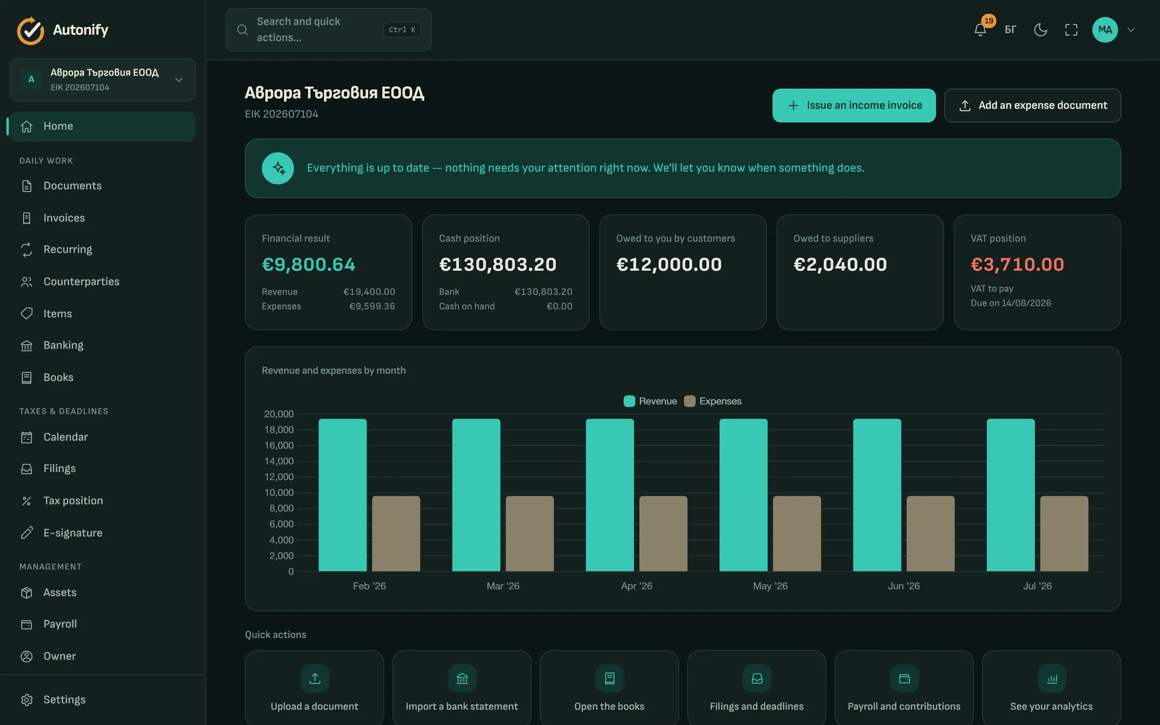
Task: Open the Invoices section
Action: coord(103,218)
